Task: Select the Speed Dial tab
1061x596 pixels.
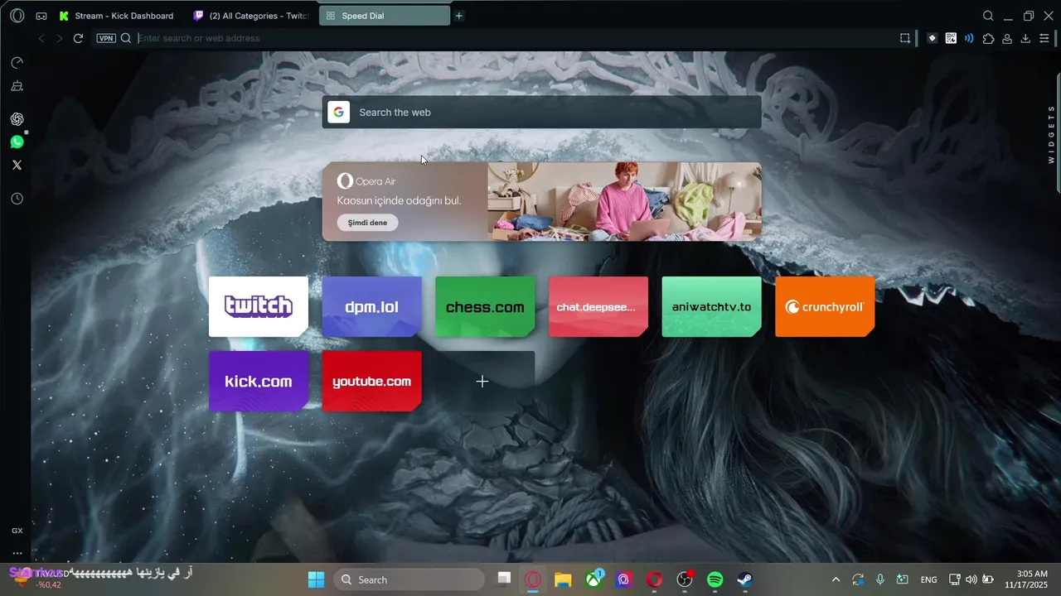Action: (385, 16)
